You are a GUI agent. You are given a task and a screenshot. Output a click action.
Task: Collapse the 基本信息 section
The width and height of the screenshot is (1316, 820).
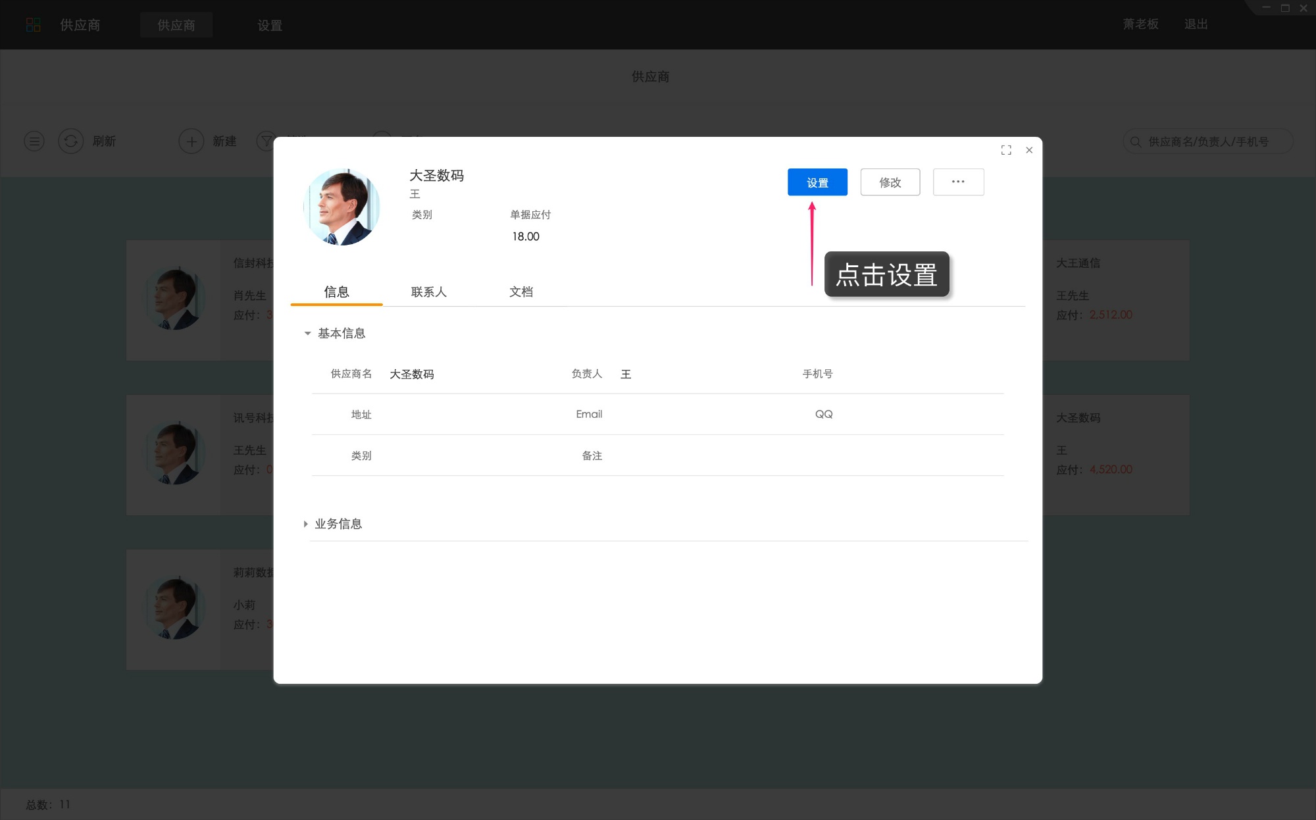point(307,334)
